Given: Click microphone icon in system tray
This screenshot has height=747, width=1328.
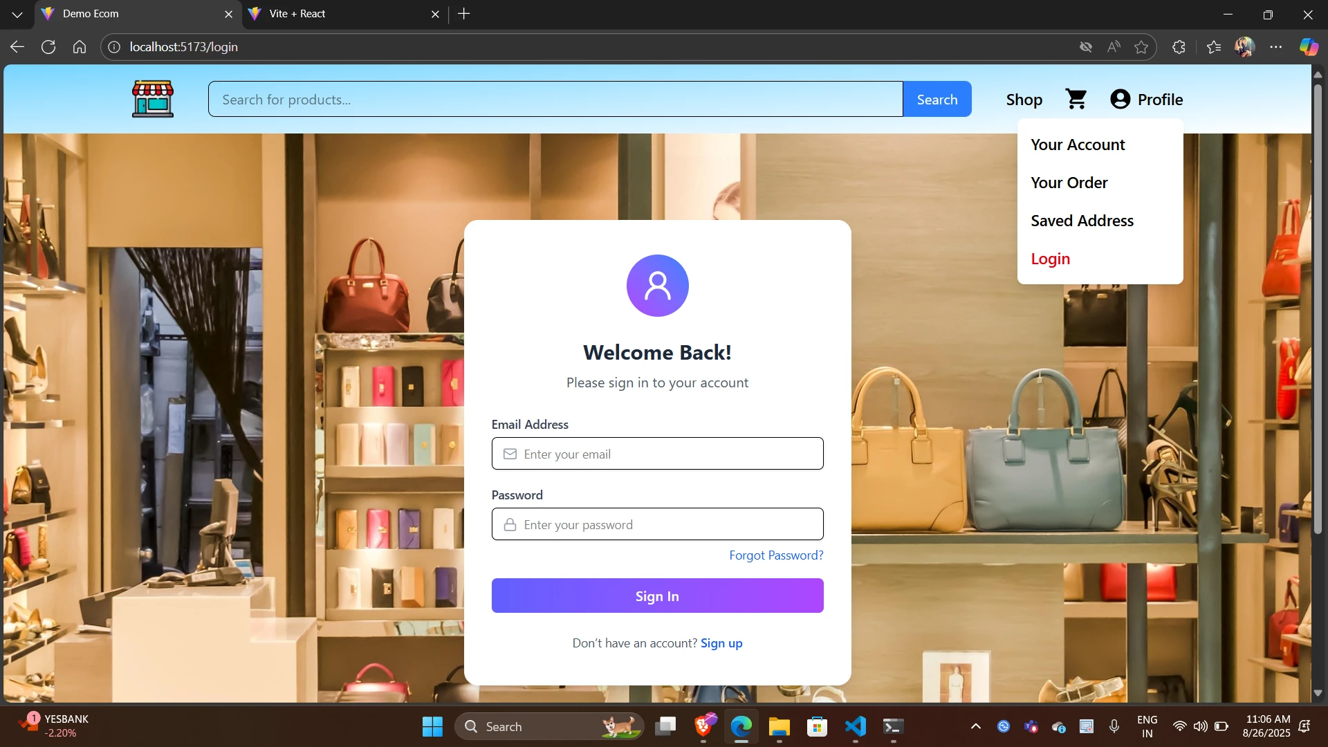Looking at the screenshot, I should (1114, 726).
